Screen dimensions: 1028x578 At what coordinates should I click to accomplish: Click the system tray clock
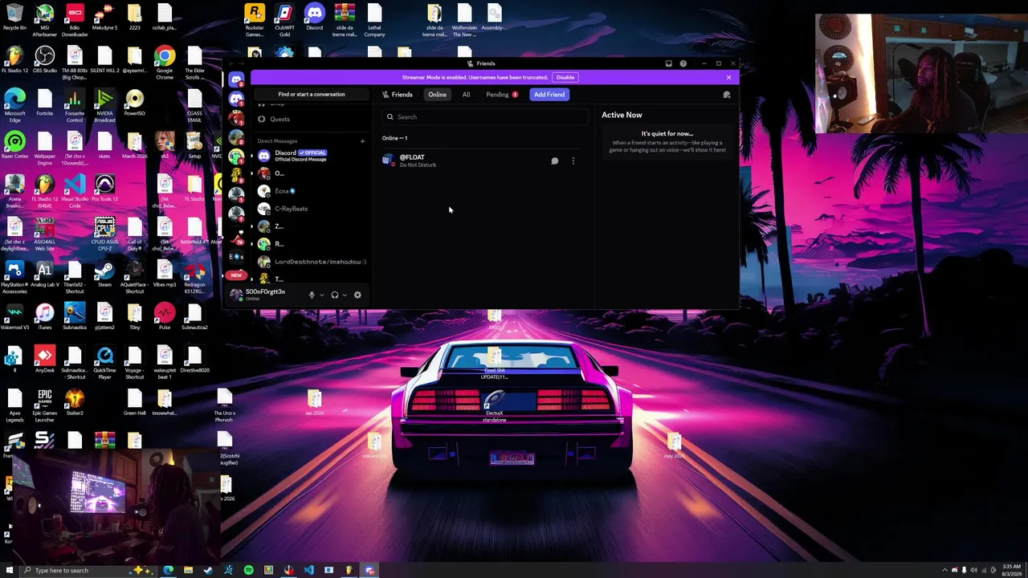pos(1011,570)
